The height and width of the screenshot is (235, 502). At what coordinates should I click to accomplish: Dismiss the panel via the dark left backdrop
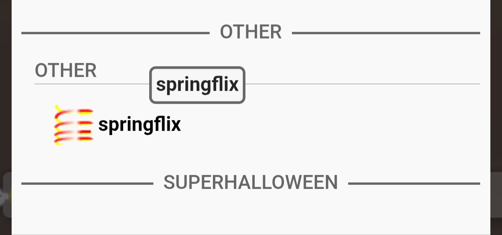click(x=5, y=93)
